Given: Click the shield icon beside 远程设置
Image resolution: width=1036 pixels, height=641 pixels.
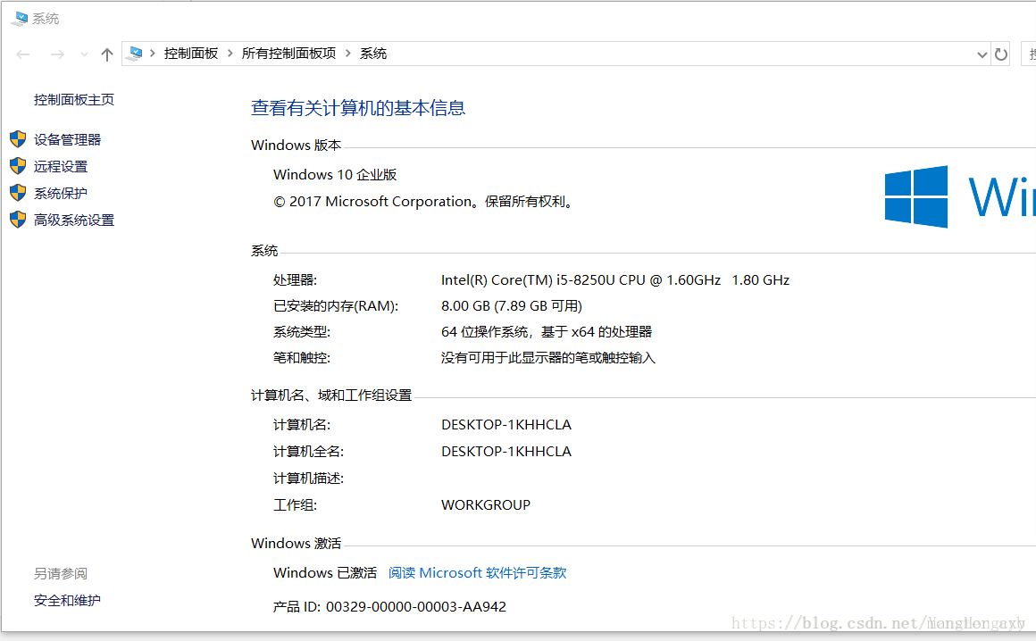Looking at the screenshot, I should tap(18, 166).
